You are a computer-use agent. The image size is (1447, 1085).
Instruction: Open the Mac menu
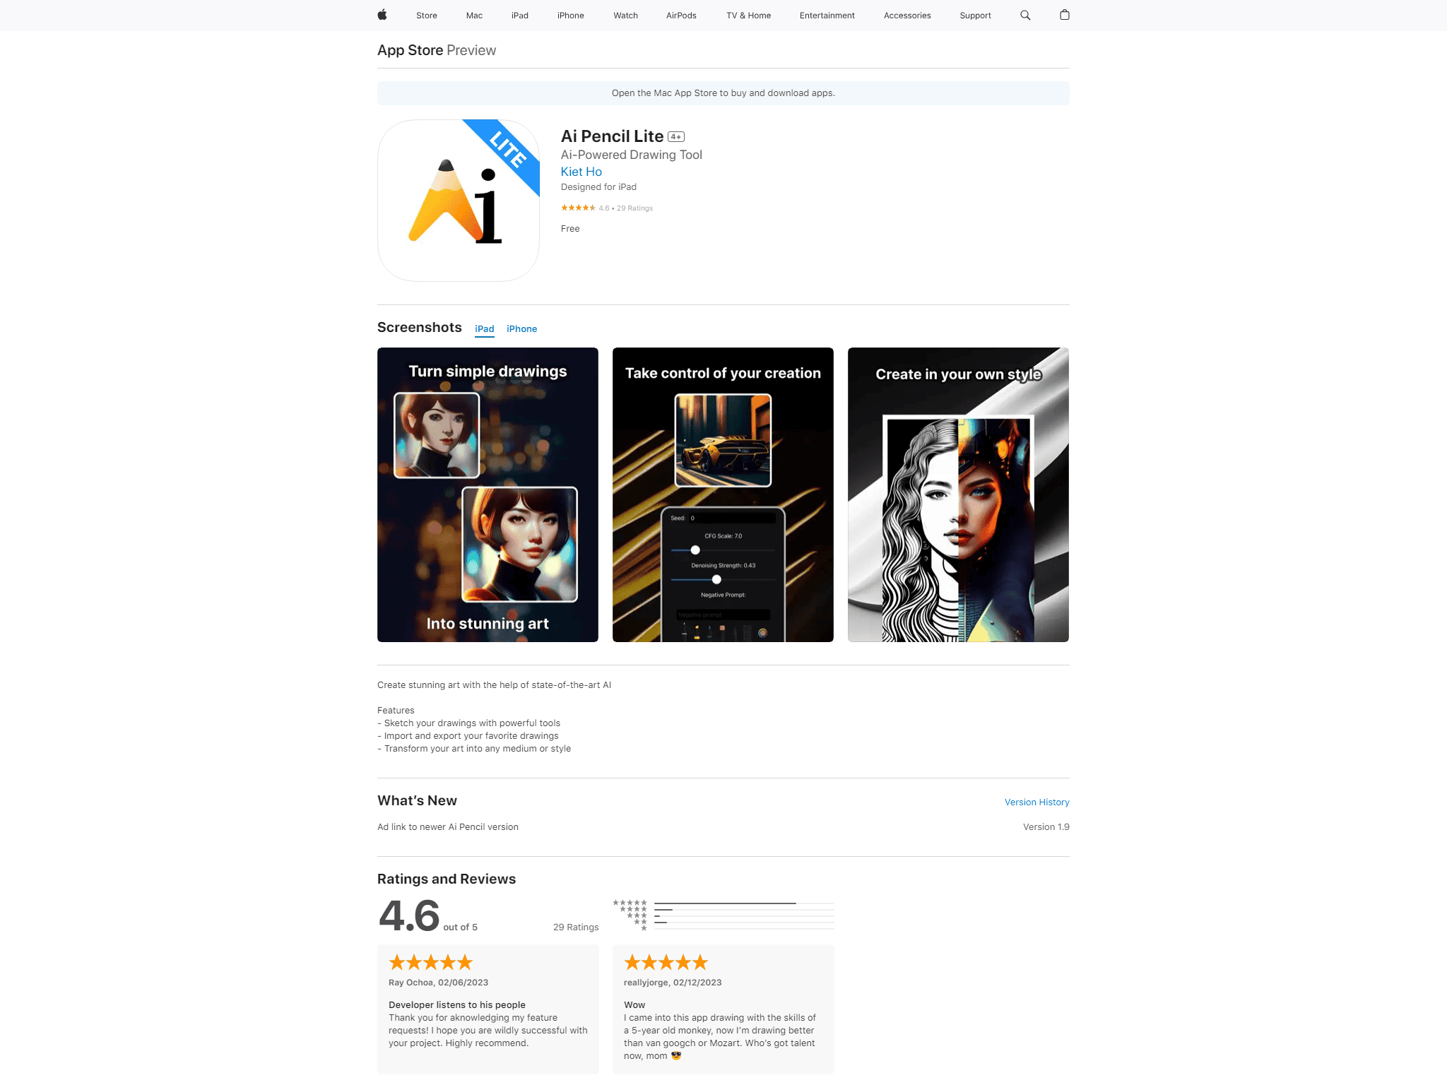point(475,16)
